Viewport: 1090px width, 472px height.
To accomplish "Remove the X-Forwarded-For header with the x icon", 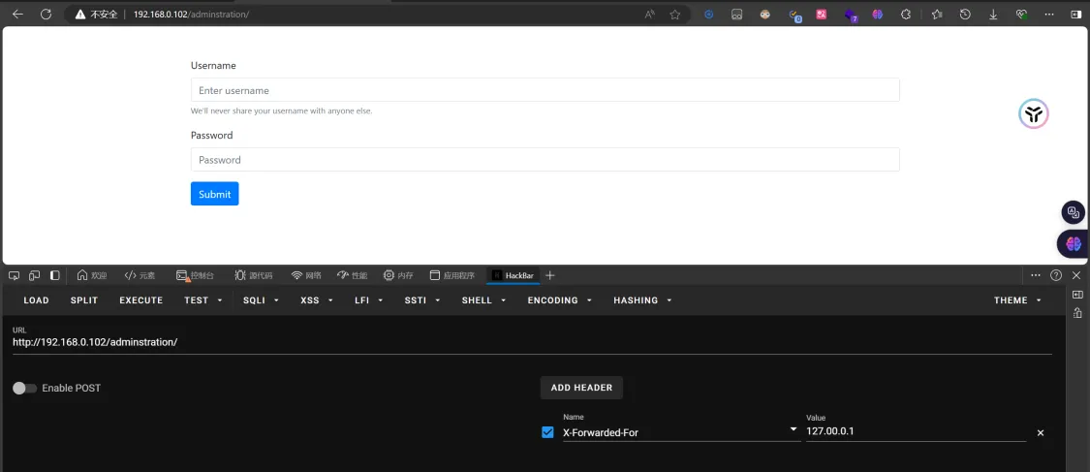I will (1041, 432).
